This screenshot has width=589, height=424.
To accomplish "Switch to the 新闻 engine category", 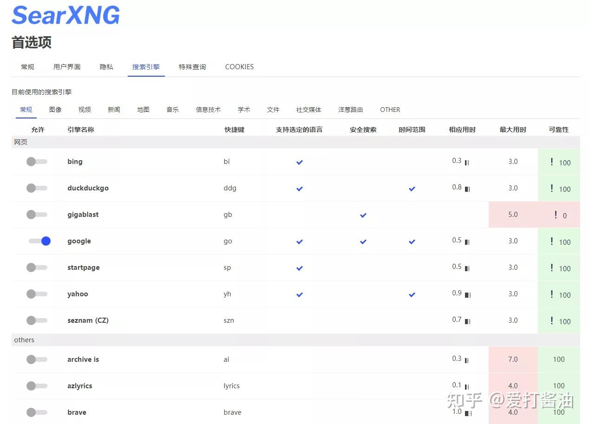I will pos(114,110).
